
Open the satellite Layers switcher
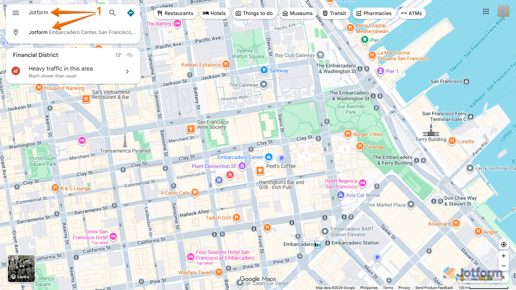tap(21, 269)
